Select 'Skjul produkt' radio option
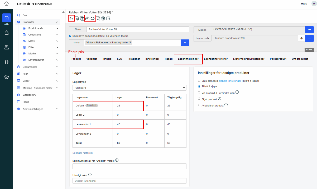The image size is (317, 189). [x=199, y=99]
